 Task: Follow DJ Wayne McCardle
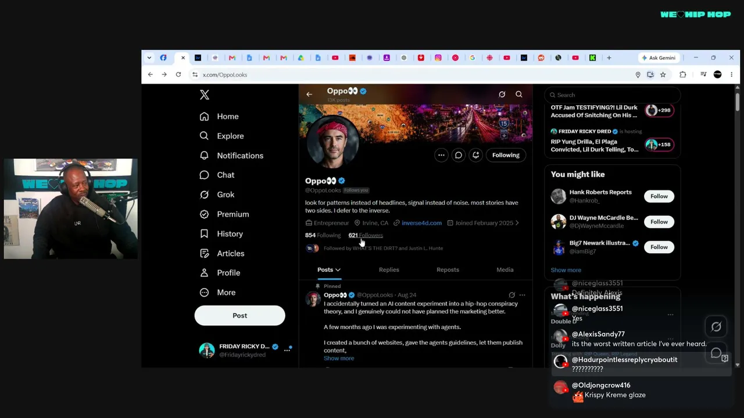pyautogui.click(x=659, y=222)
